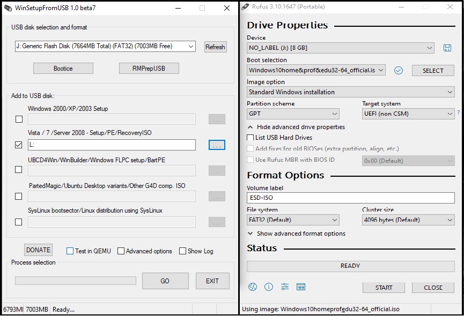Close the WinSetupFromUSB window
The image size is (464, 316).
tap(227, 8)
